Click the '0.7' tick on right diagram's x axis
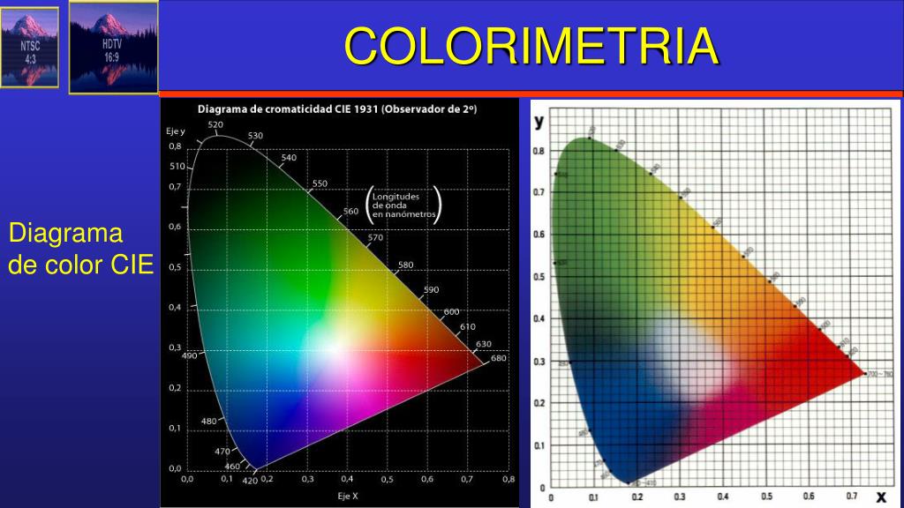Image resolution: width=904 pixels, height=508 pixels. point(852,496)
